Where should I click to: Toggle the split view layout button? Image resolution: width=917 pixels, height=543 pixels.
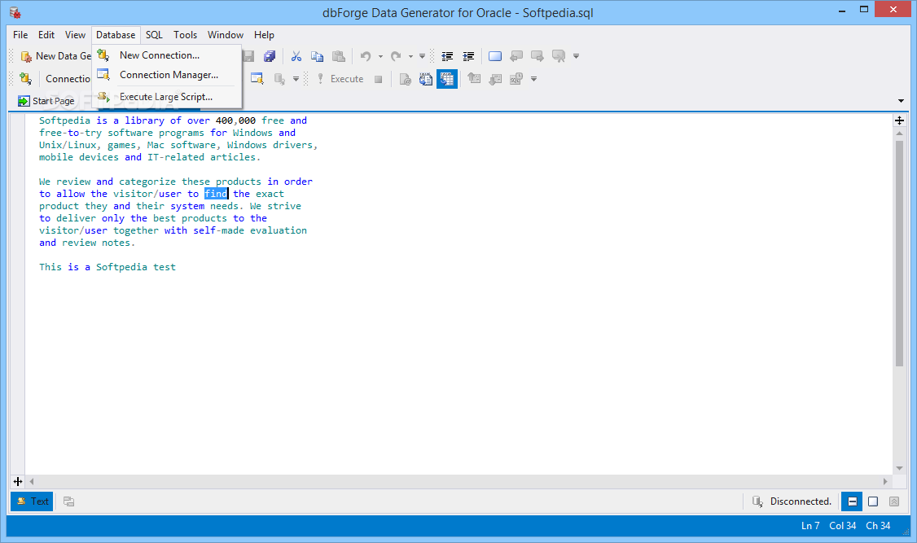click(x=851, y=501)
